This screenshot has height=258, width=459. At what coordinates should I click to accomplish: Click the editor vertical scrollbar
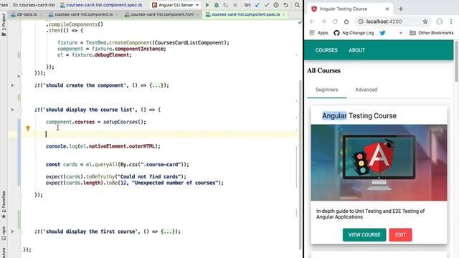click(300, 164)
